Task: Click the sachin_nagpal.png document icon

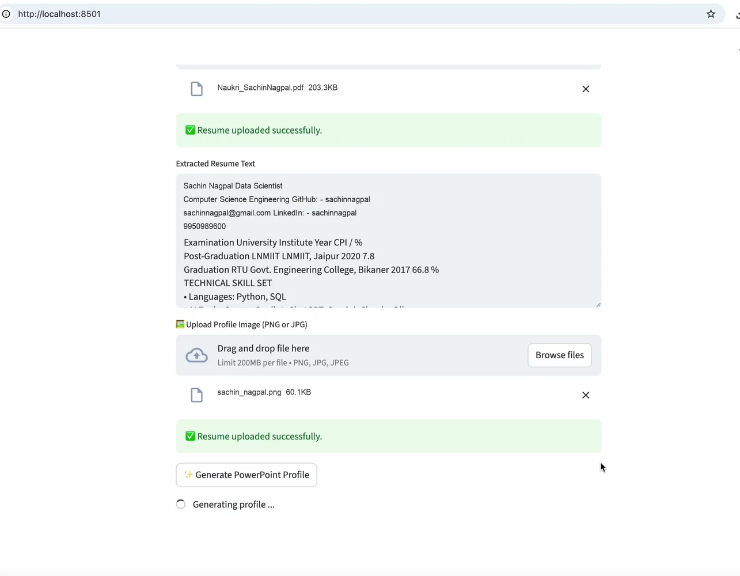Action: (x=196, y=395)
